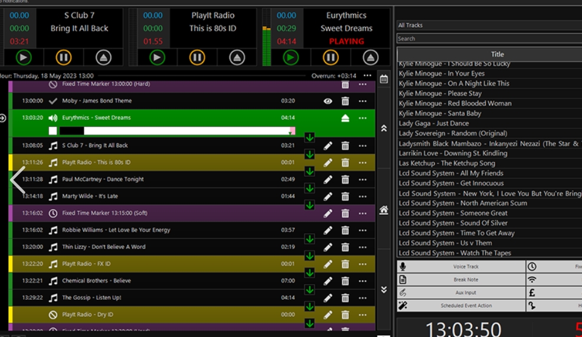Play the PlayIt Radio 80s ID deck
Screen dimensions: 582x337
(157, 57)
